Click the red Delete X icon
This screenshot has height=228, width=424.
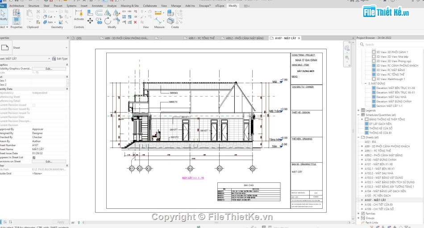pyautogui.click(x=135, y=22)
